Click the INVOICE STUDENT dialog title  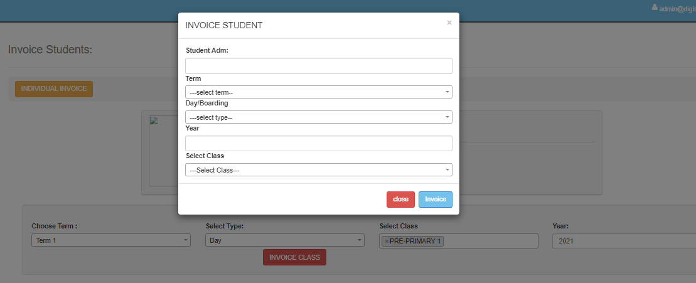[223, 26]
